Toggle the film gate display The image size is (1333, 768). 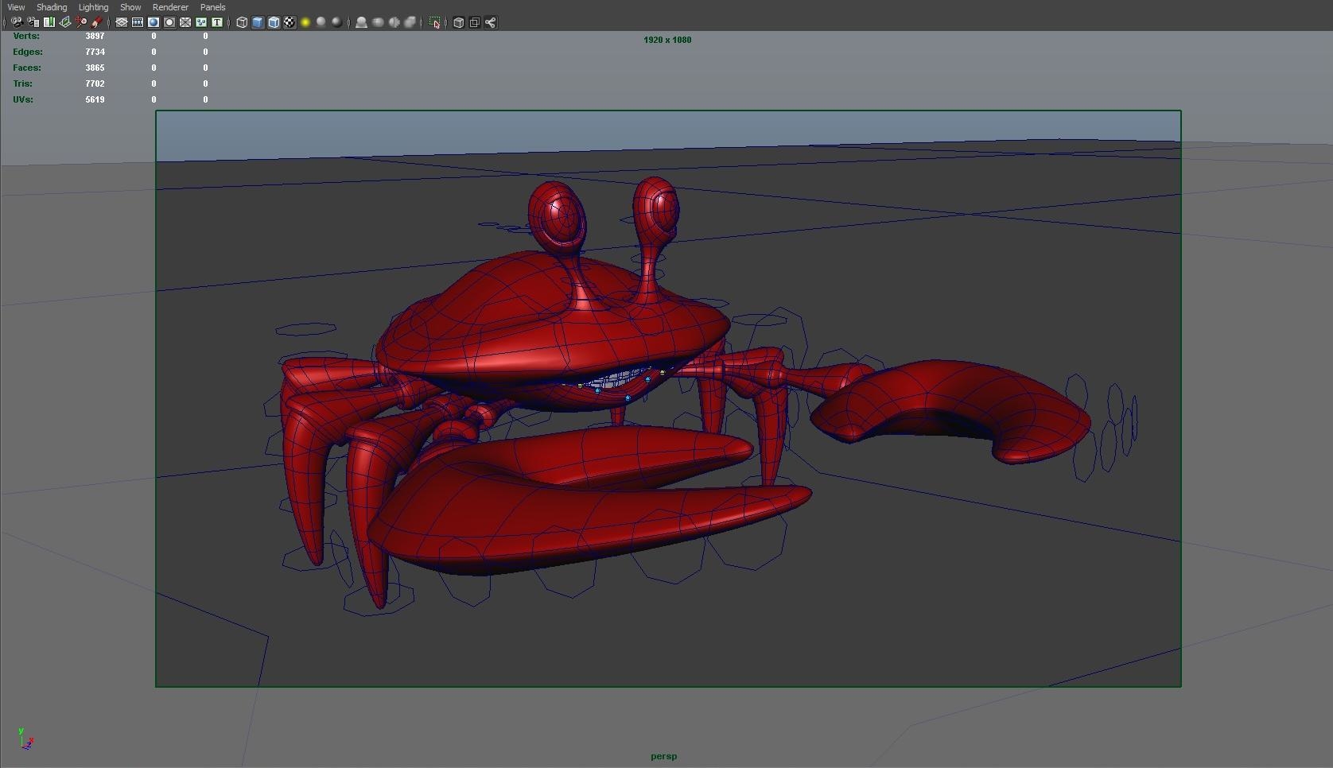click(136, 22)
